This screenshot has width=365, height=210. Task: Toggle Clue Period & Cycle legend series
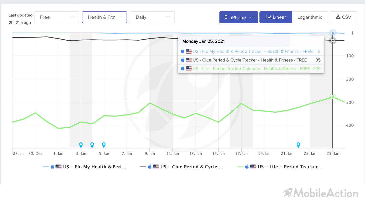[182, 167]
